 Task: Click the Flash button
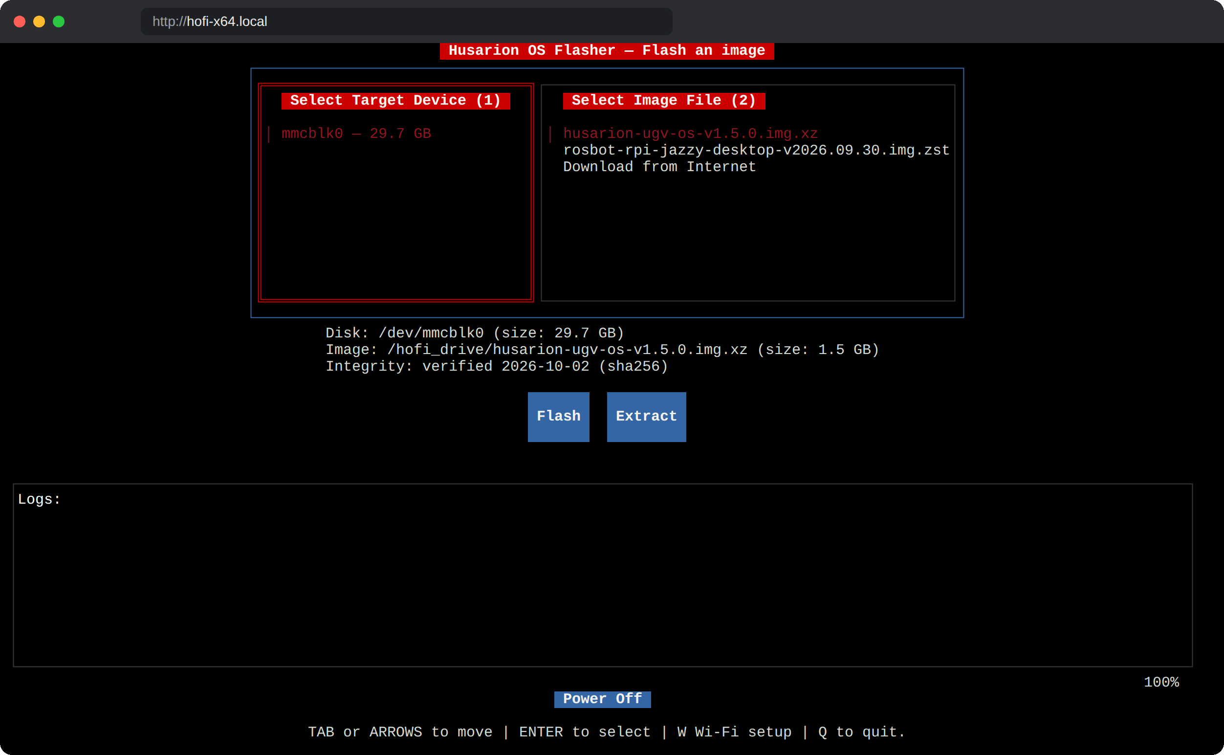[558, 417]
